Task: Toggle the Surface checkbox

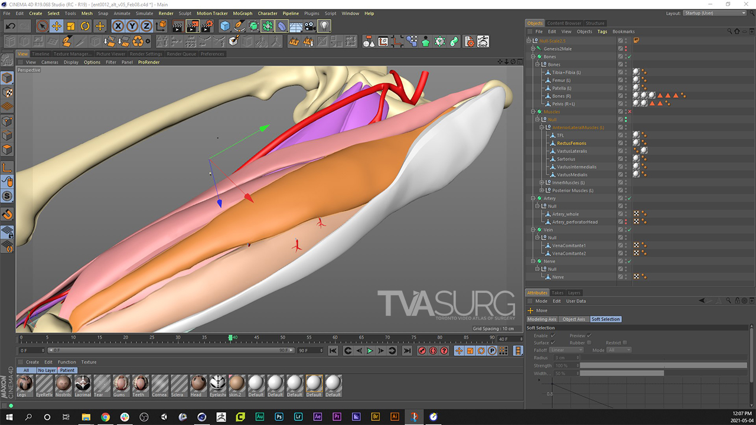Action: click(x=553, y=342)
